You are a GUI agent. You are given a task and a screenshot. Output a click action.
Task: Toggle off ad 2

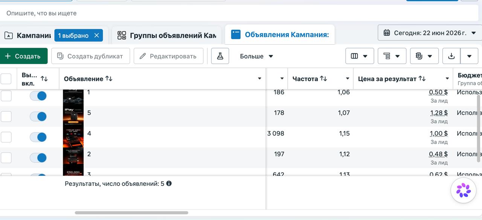coord(38,158)
